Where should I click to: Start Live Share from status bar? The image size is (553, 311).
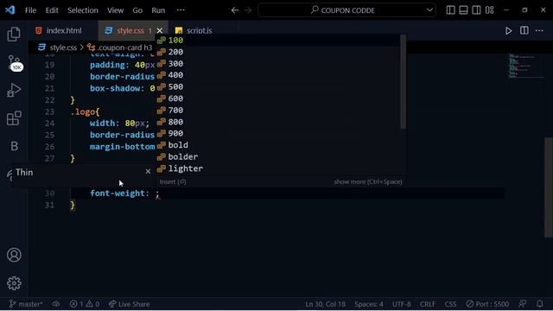pos(129,304)
